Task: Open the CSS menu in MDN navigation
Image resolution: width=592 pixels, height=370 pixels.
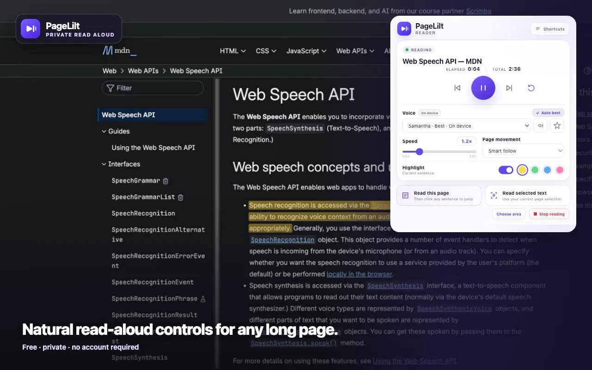Action: click(266, 51)
